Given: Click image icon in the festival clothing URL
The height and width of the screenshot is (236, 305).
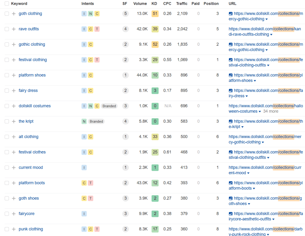Looking at the screenshot, I should point(231,60).
